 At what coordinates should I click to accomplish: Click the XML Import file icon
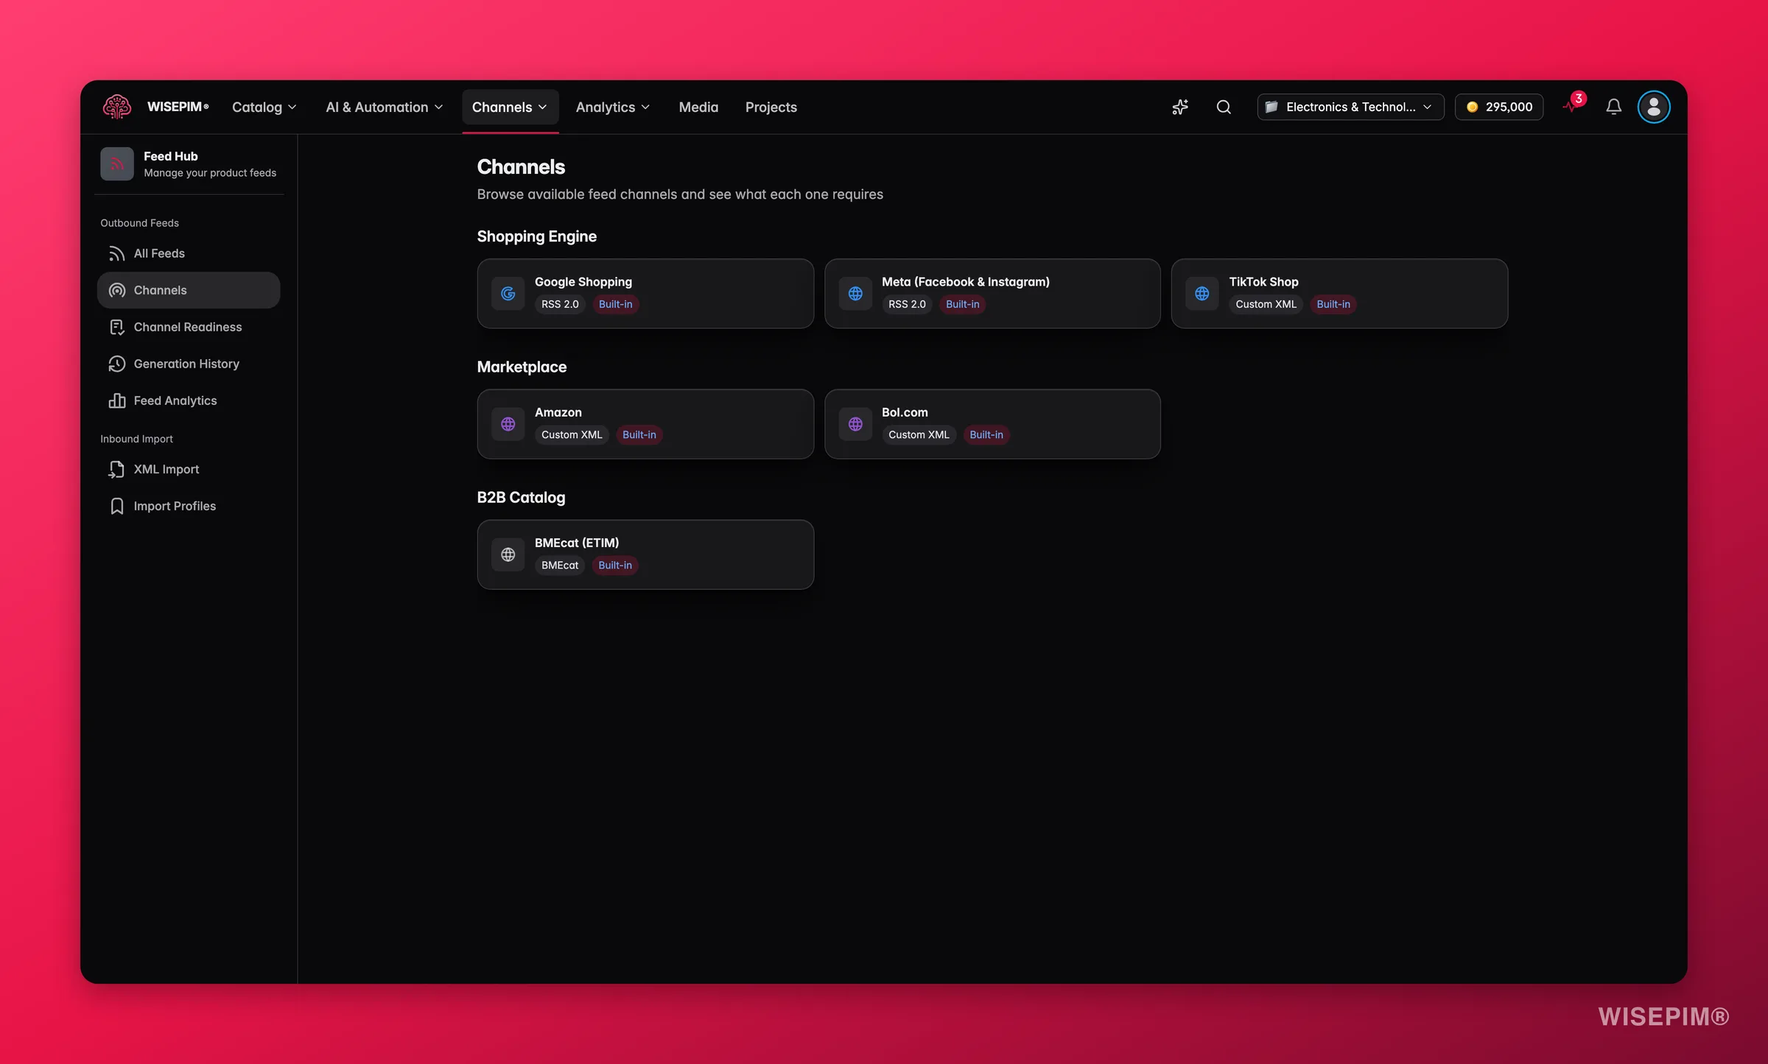(x=116, y=469)
